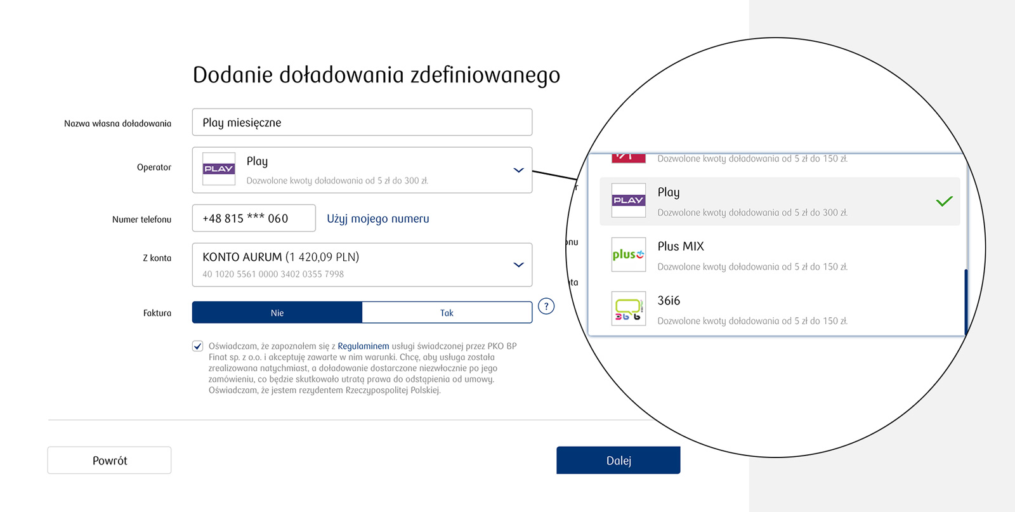
Task: Click the Z konta label
Action: (157, 258)
